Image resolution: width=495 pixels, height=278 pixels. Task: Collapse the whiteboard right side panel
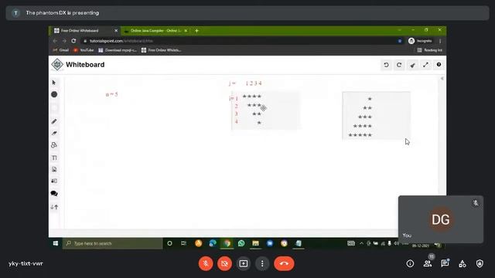click(442, 79)
